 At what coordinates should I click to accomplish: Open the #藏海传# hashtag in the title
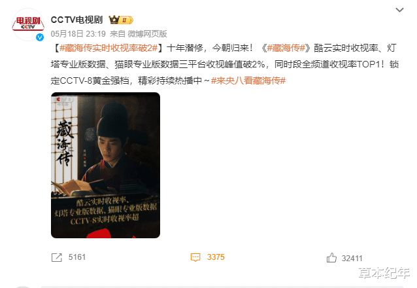click(286, 48)
